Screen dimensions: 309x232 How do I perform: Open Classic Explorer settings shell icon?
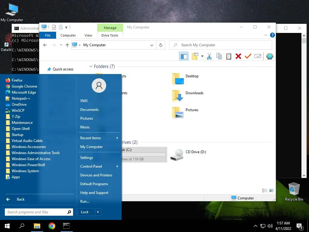[269, 56]
